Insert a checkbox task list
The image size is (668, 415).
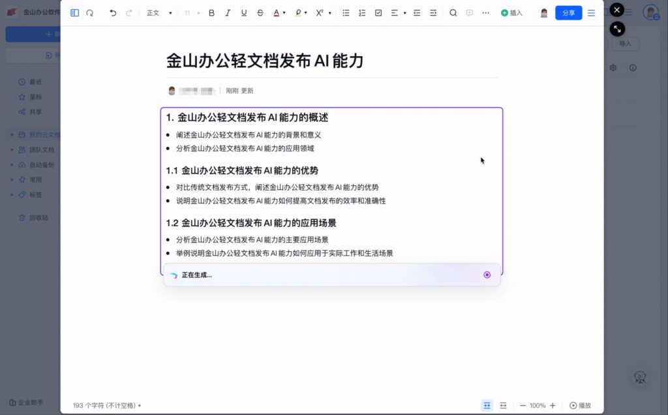click(378, 13)
